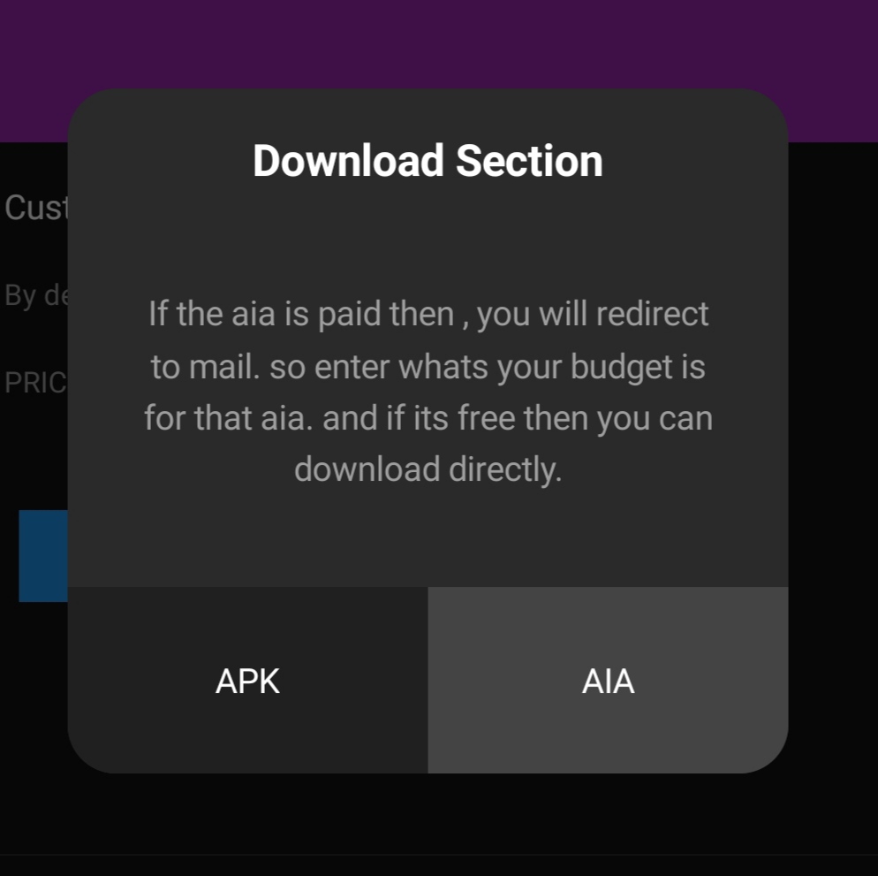Image resolution: width=878 pixels, height=876 pixels.
Task: Click the line 'download directly.'
Action: 428,468
